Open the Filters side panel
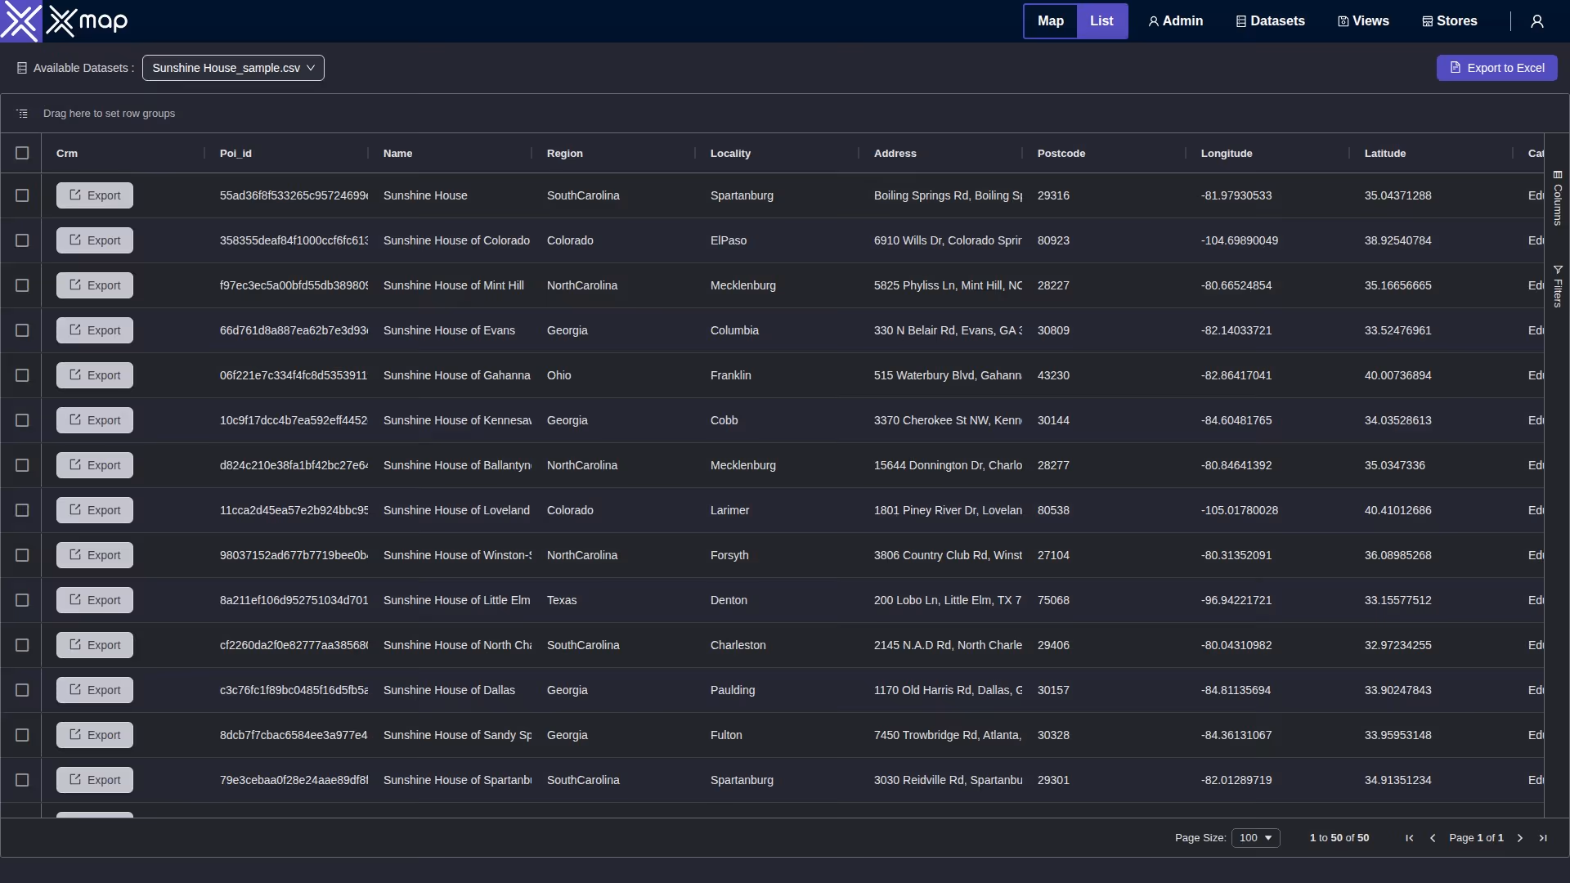The width and height of the screenshot is (1570, 883). click(x=1558, y=286)
